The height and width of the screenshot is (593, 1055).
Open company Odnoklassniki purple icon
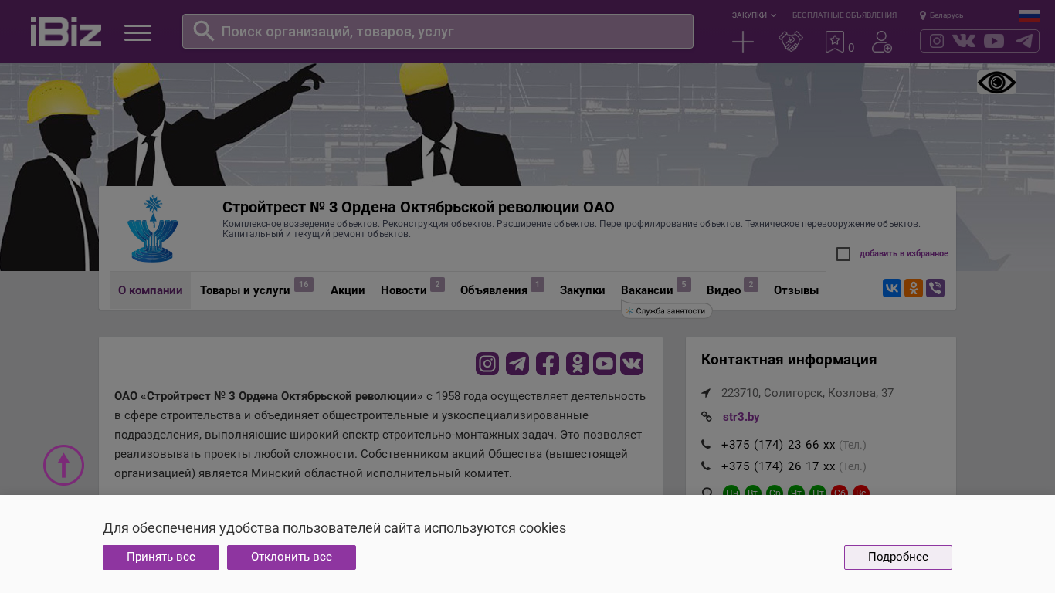pyautogui.click(x=578, y=364)
